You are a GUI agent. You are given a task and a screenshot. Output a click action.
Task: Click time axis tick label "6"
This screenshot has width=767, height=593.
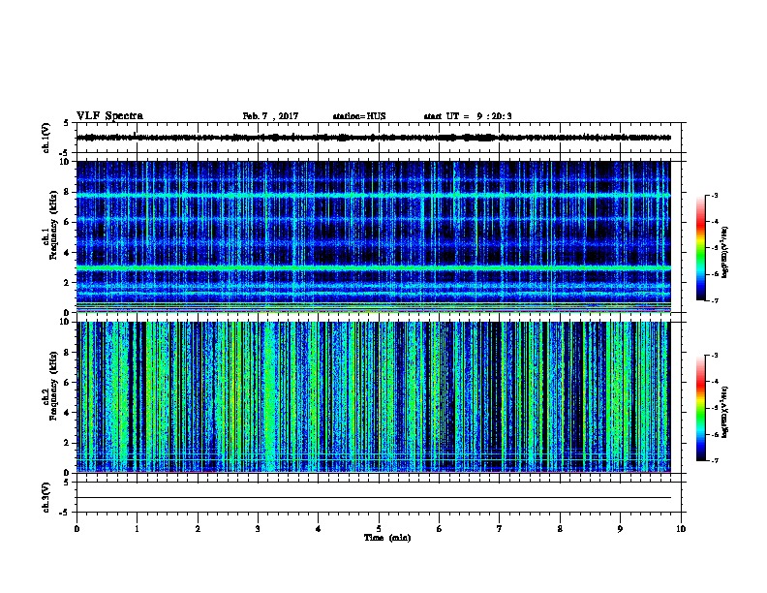click(439, 529)
